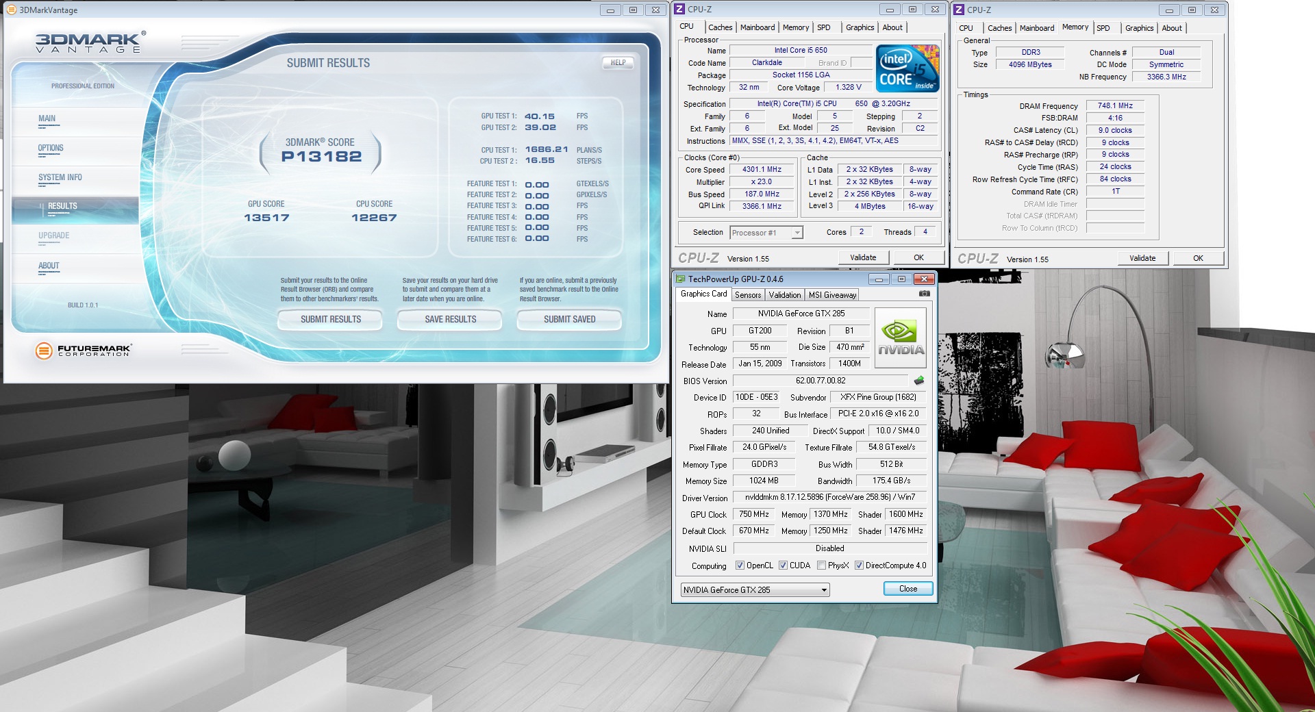
Task: Click the CPU-Z title icon of the CPU window
Action: click(x=679, y=9)
